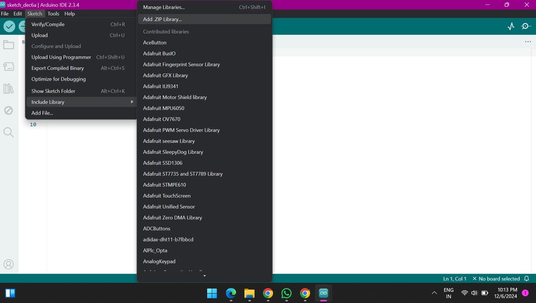Include the AnalogKeypad library
Image resolution: width=536 pixels, height=303 pixels.
[205, 261]
